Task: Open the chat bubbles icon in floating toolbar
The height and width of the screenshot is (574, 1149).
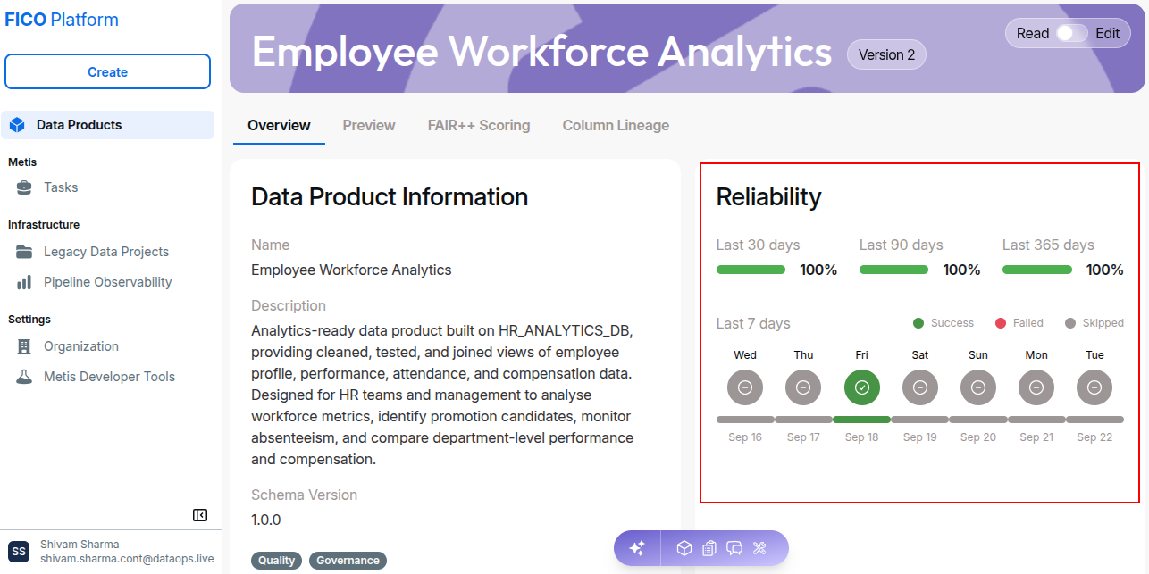Action: point(734,548)
